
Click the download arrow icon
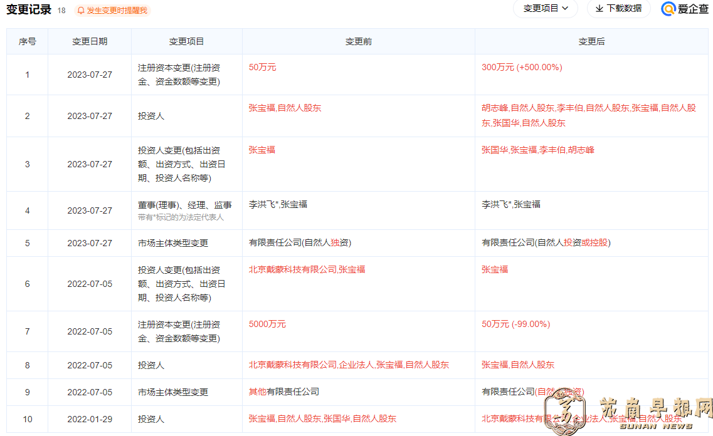[599, 9]
